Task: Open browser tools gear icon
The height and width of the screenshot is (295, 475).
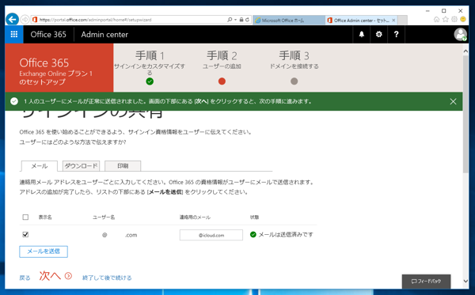Action: [454, 19]
